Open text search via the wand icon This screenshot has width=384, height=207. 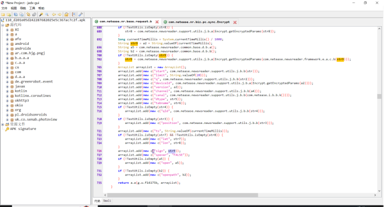tap(41, 14)
